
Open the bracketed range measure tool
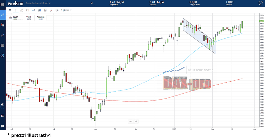click(27, 10)
